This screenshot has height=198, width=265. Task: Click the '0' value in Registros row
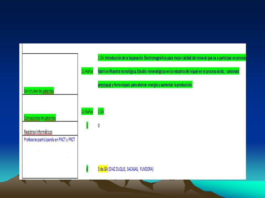coord(99,126)
